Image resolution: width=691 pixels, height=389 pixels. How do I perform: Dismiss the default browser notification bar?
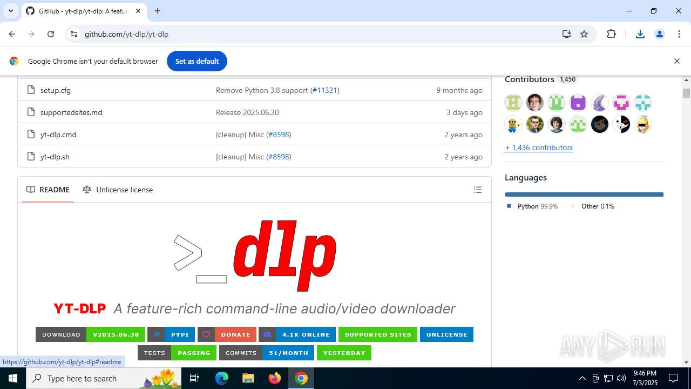676,61
